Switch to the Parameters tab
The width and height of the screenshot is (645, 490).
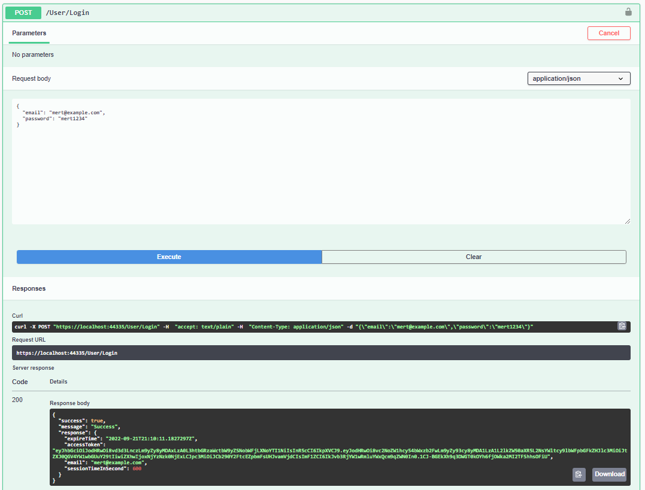pyautogui.click(x=28, y=34)
